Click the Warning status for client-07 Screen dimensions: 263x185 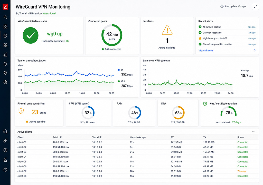click(x=241, y=171)
